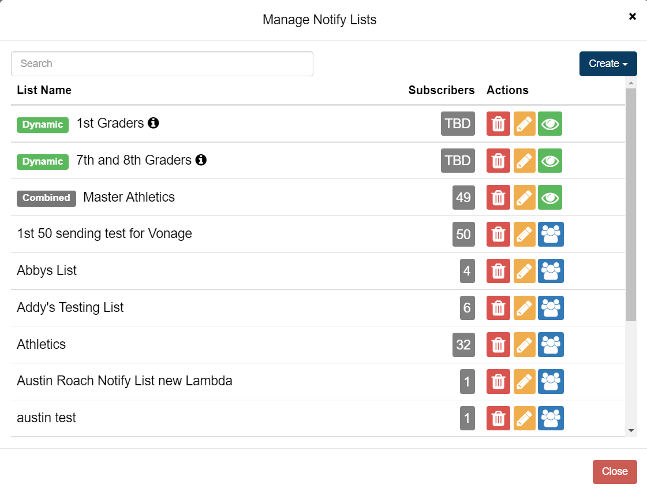This screenshot has height=491, width=647.
Task: Click the 32 subscribers badge for Athletics
Action: [x=463, y=344]
